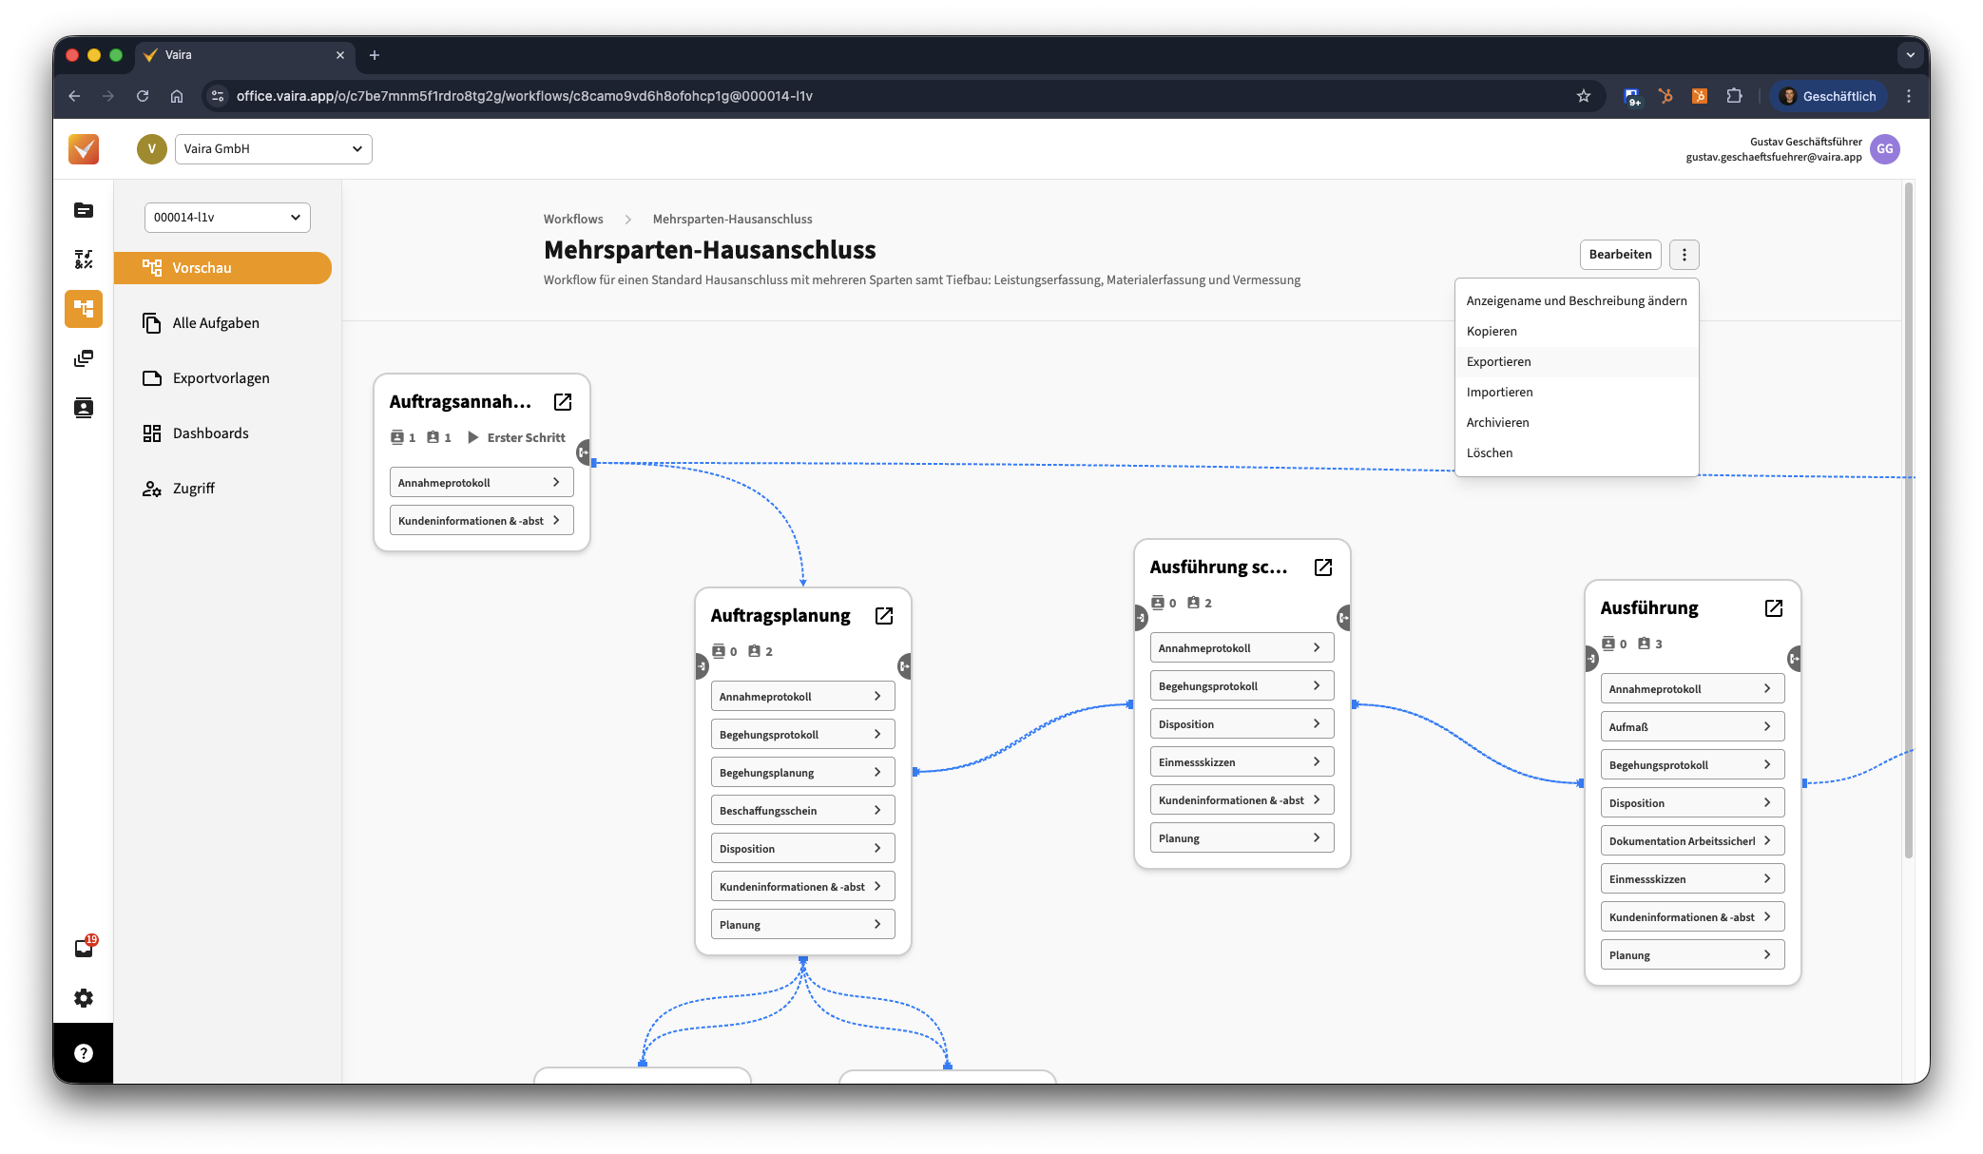
Task: Expand the 000014-l1v version dropdown
Action: (227, 218)
